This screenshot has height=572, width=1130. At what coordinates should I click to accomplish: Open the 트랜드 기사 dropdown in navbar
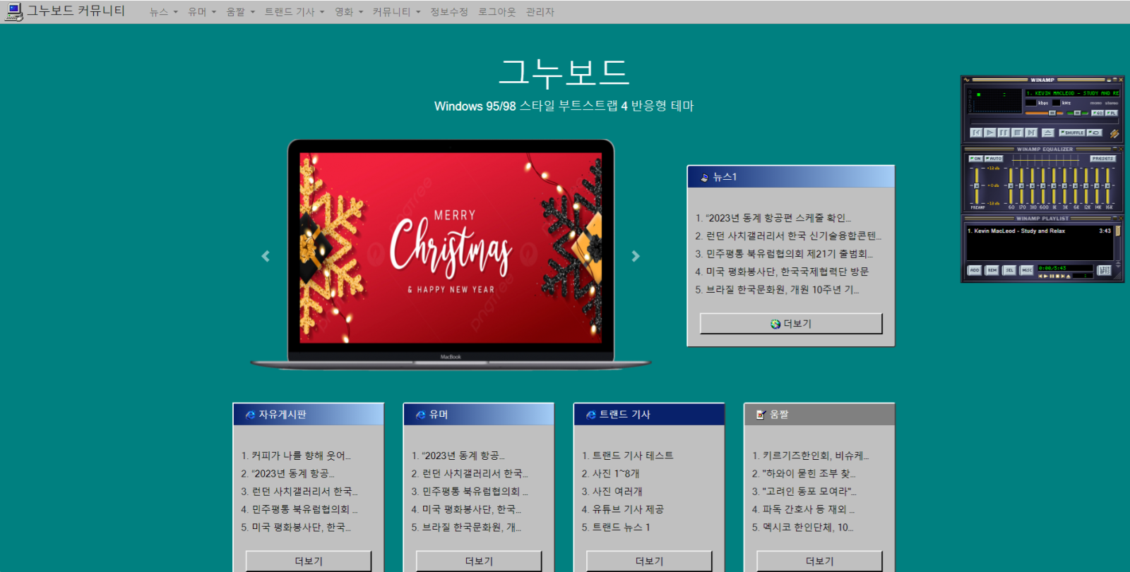(x=294, y=12)
